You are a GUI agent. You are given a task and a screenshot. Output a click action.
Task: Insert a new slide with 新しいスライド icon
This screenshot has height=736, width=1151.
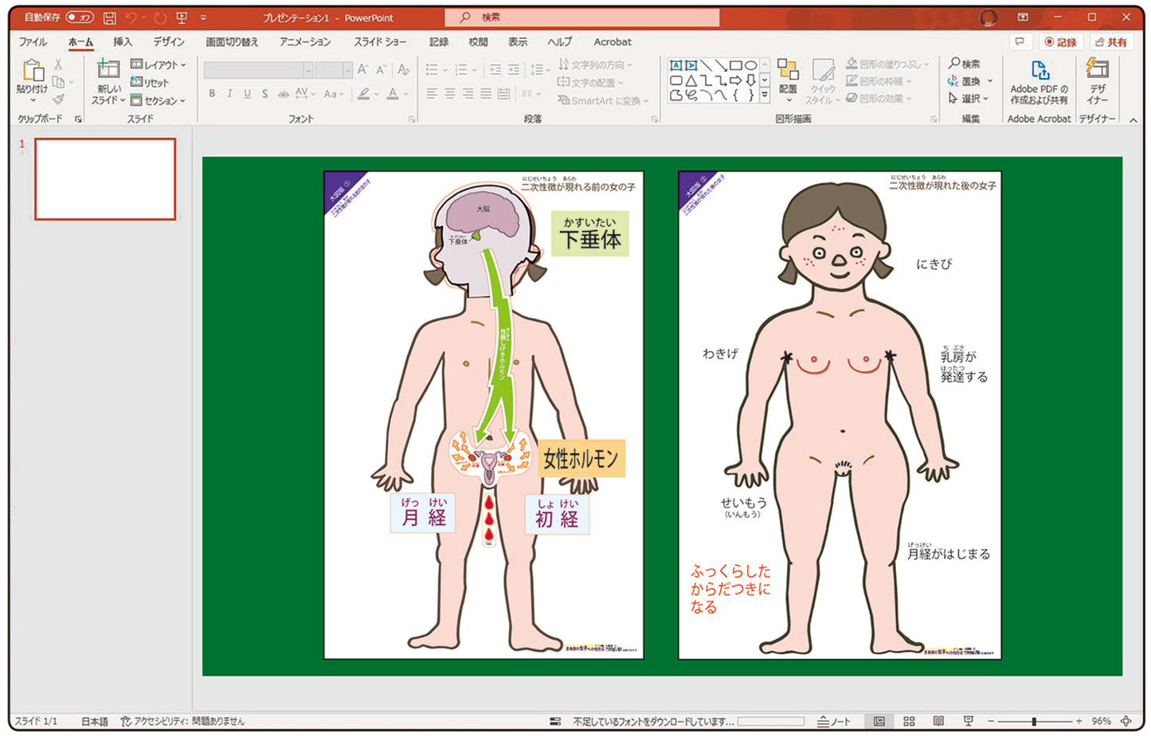point(108,70)
